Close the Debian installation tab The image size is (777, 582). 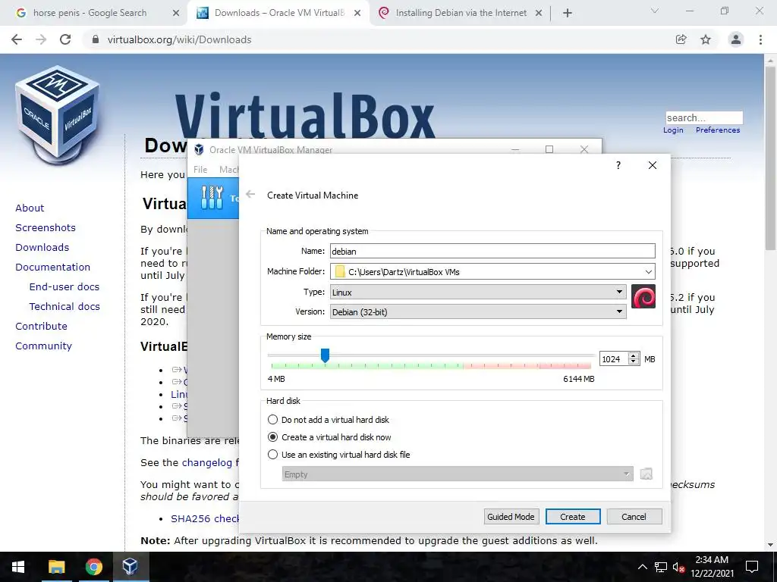coord(539,14)
